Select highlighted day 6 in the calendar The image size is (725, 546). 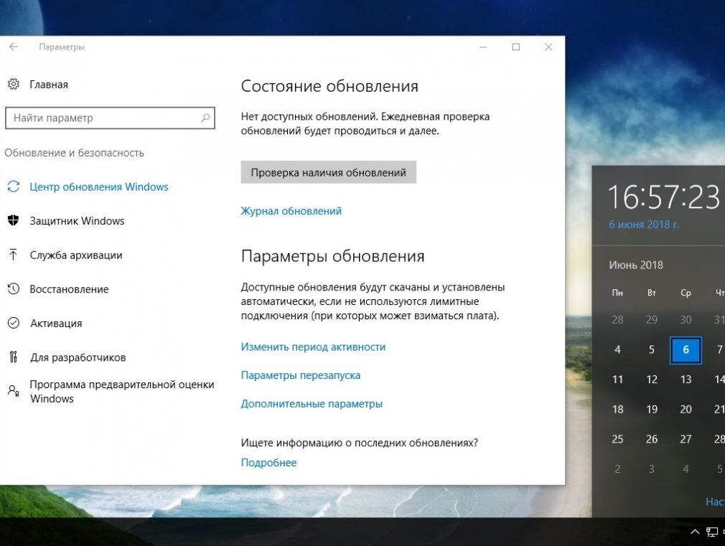[x=686, y=350]
